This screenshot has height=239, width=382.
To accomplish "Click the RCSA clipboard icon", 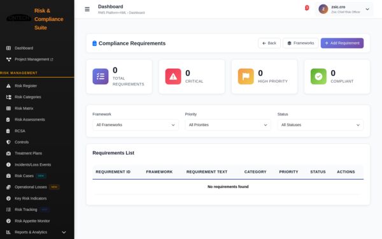I will [x=8, y=131].
